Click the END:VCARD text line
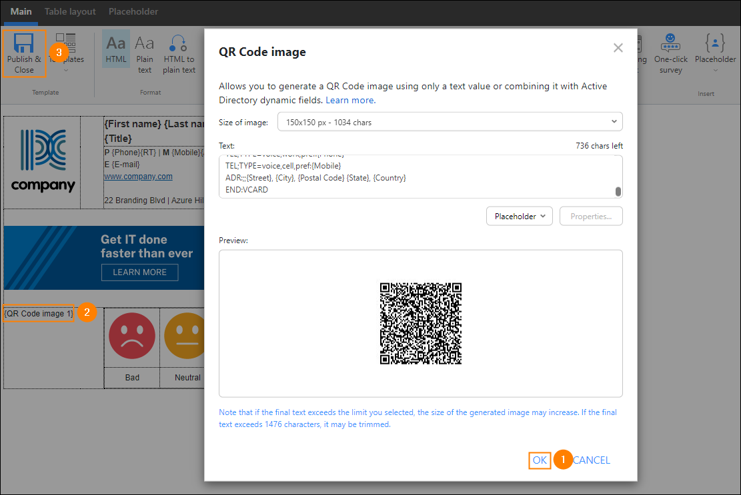The image size is (741, 495). click(246, 190)
